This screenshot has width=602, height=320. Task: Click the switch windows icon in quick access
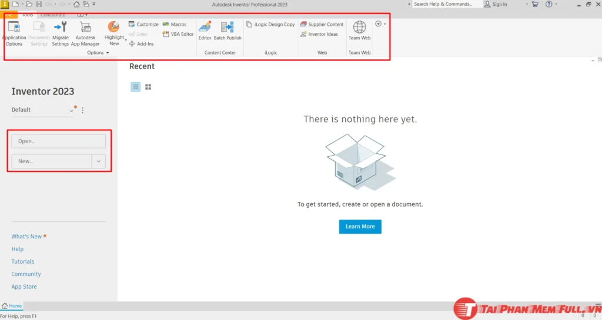[86, 4]
